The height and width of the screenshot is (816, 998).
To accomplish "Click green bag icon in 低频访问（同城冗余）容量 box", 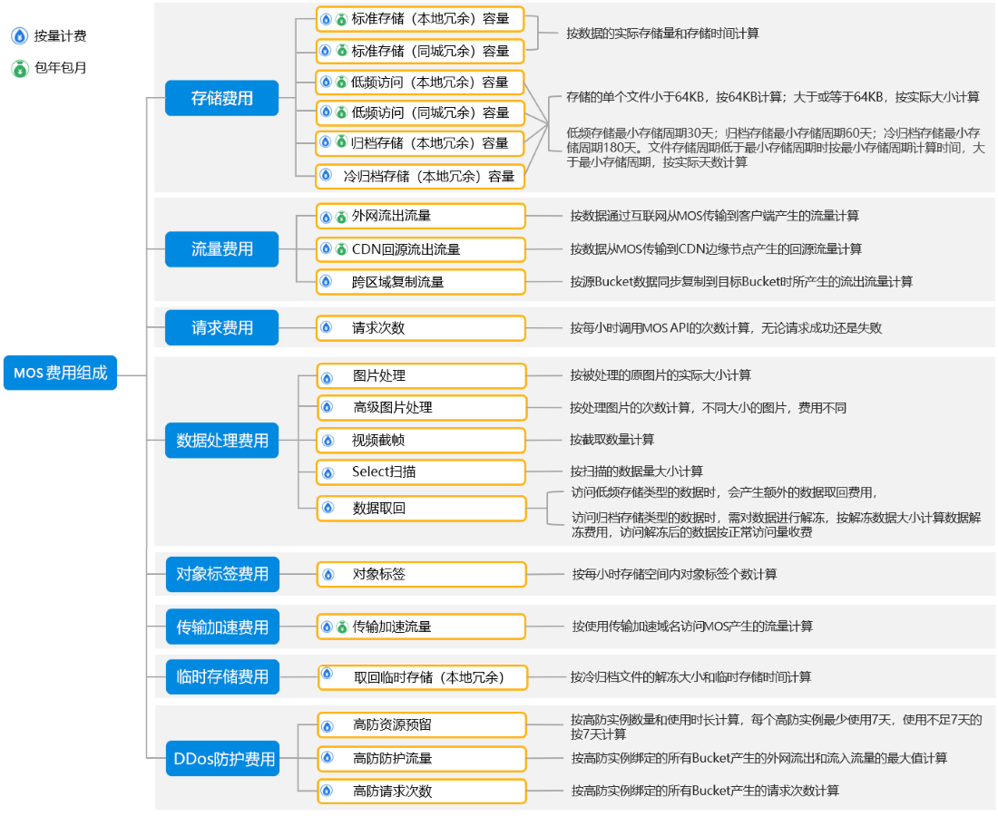I will pyautogui.click(x=341, y=112).
